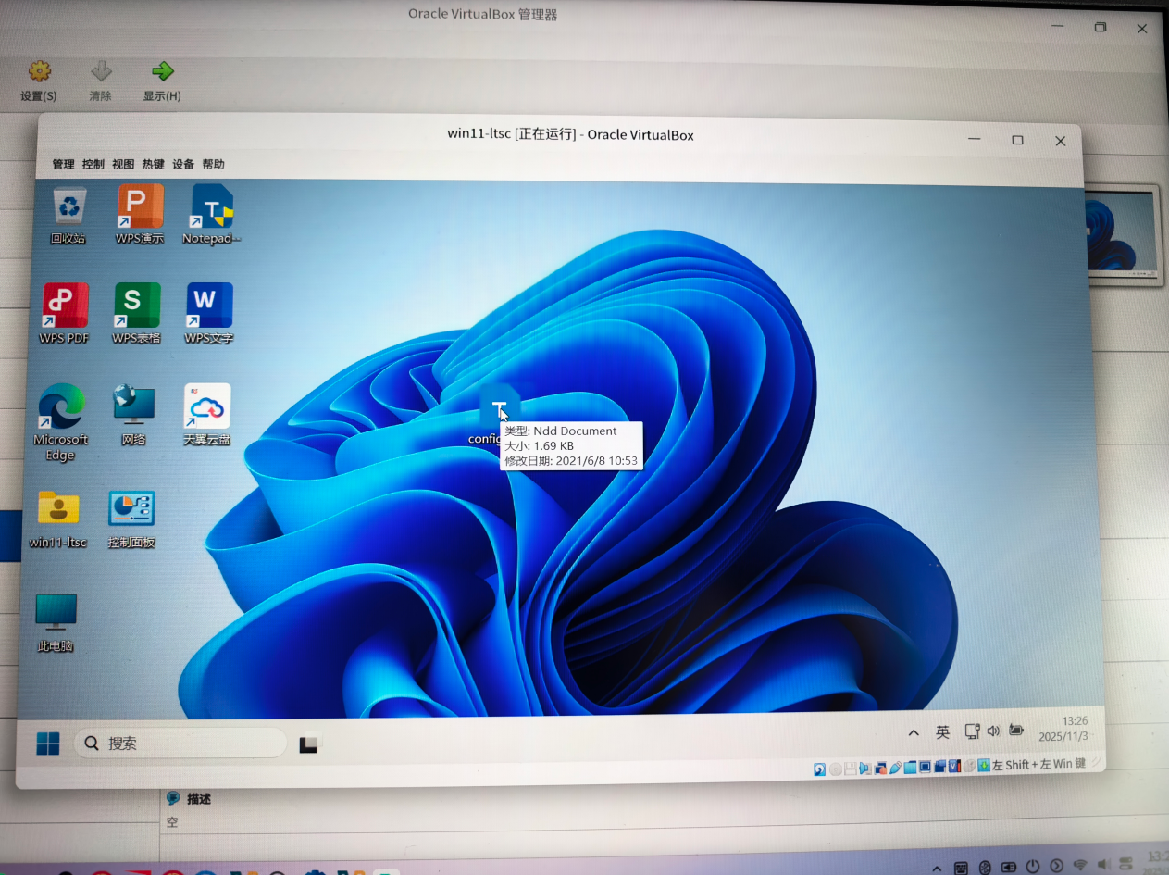Image resolution: width=1169 pixels, height=875 pixels.
Task: Select the Microsoft Edge desktop icon
Action: coord(61,421)
